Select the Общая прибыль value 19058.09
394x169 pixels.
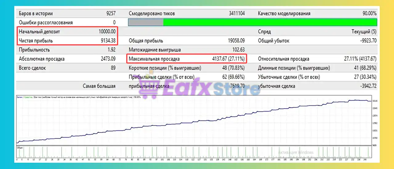point(234,41)
